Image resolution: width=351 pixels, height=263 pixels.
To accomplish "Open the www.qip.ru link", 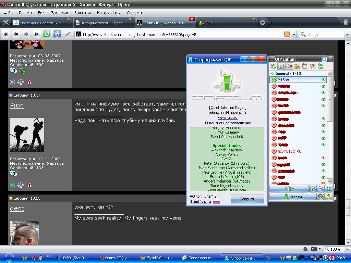I will [228, 118].
